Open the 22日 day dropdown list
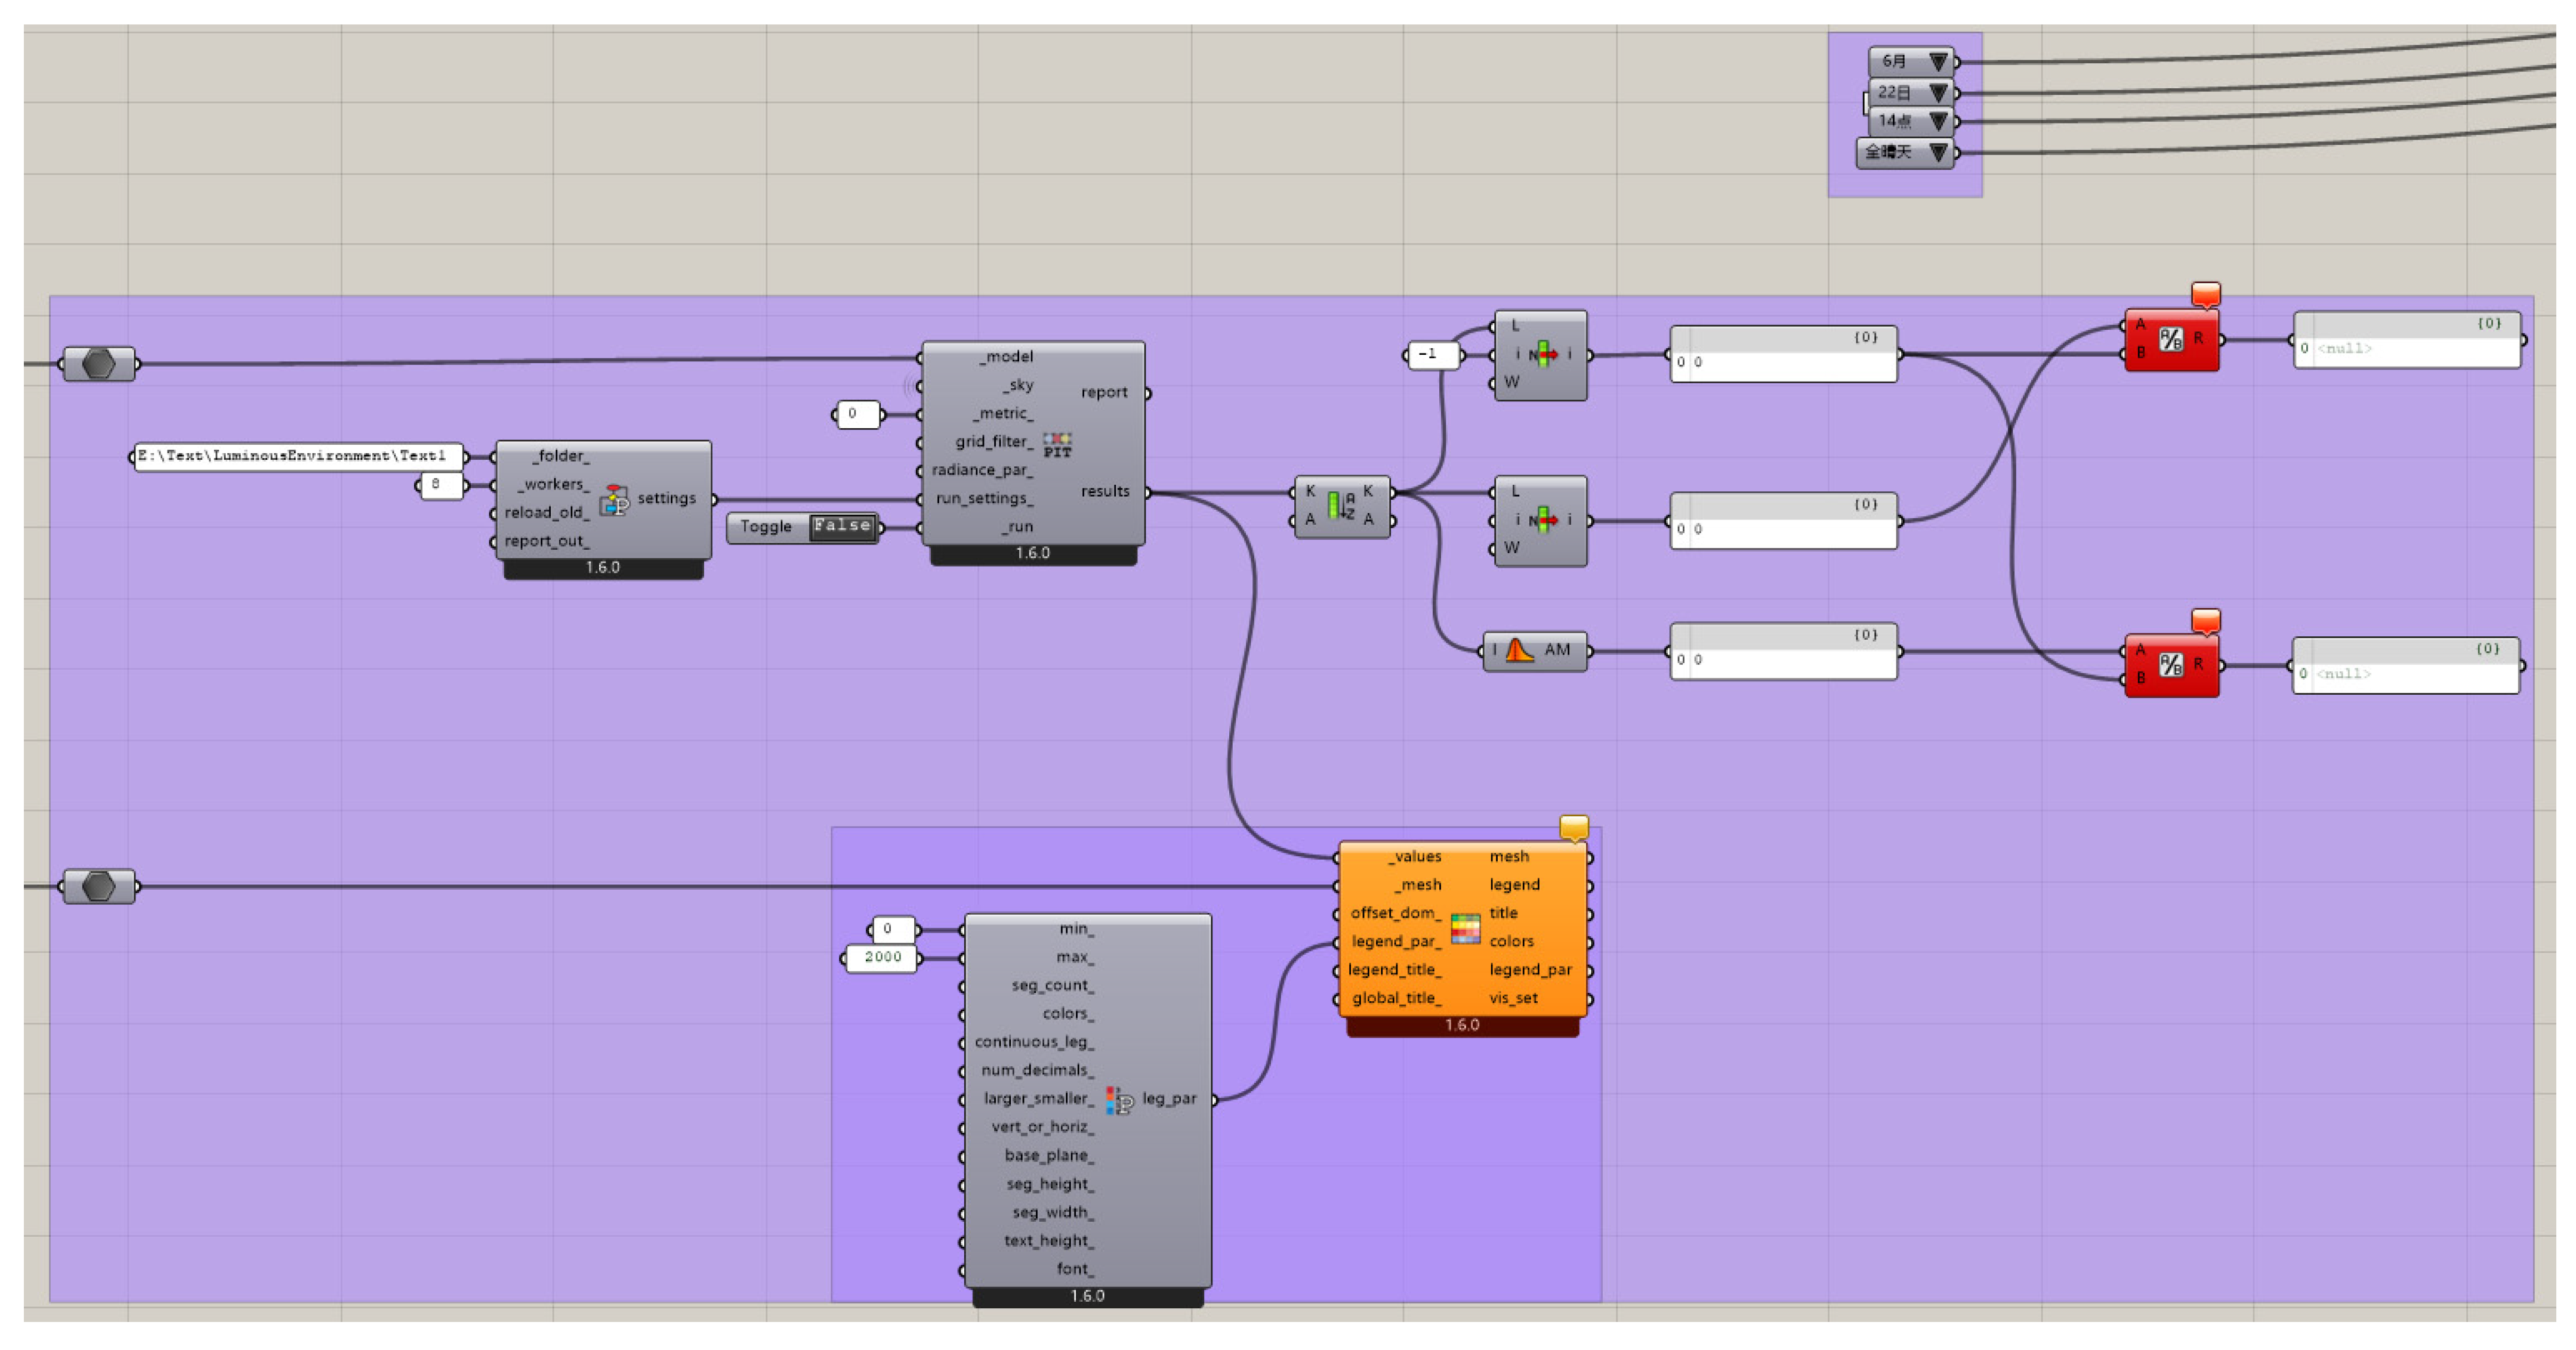2576x1350 pixels. 1938,93
